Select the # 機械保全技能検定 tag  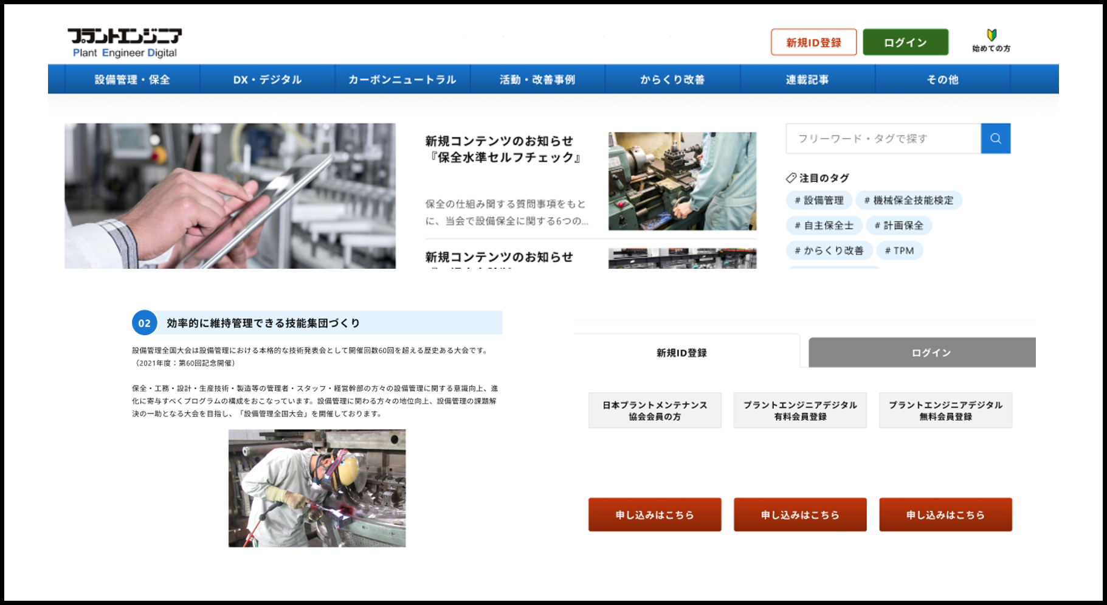point(908,201)
